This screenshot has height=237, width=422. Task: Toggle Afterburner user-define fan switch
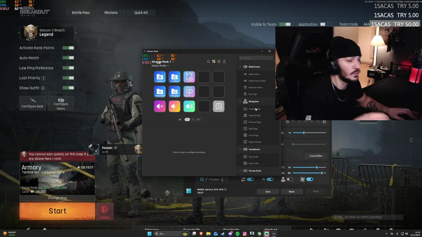(289, 179)
